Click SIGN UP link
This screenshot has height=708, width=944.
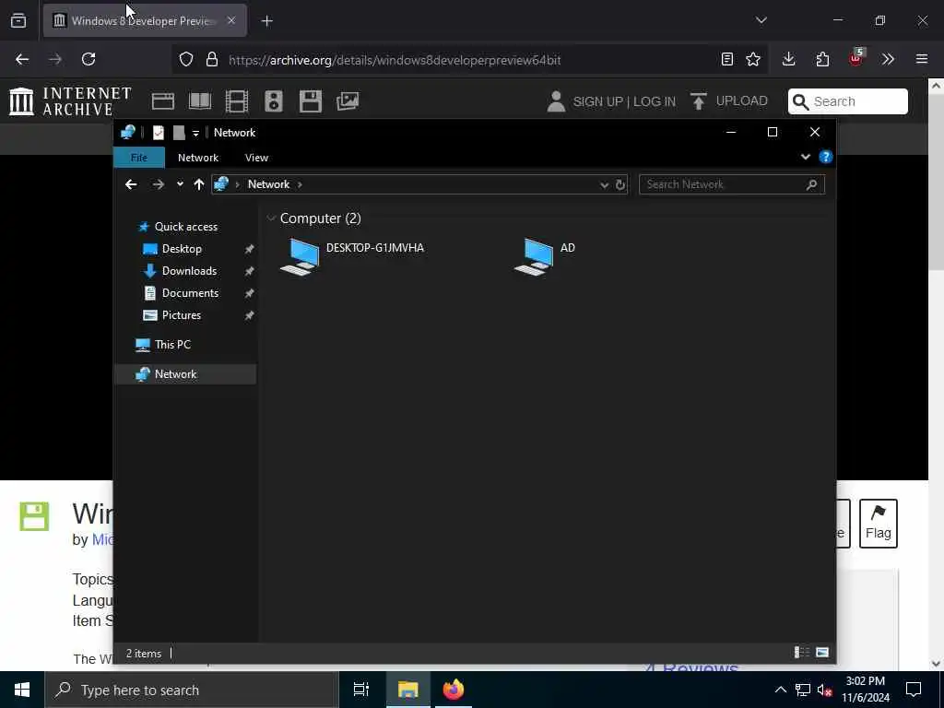click(597, 101)
